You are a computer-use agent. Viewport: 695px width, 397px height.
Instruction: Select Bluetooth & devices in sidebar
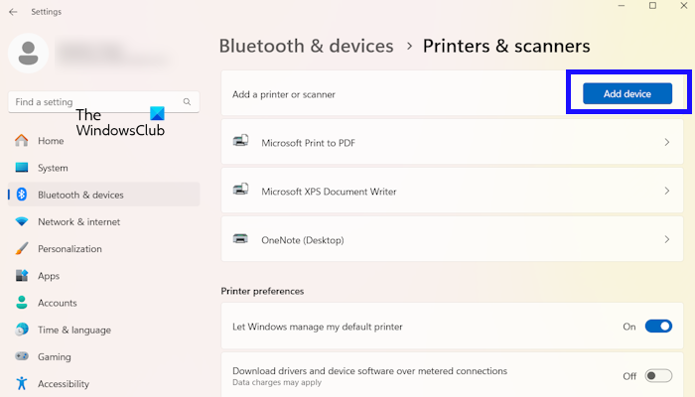click(80, 195)
